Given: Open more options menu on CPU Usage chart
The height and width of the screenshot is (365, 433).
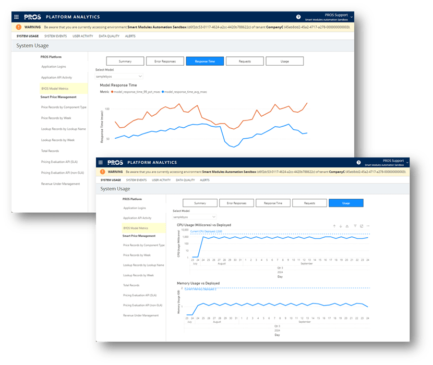Looking at the screenshot, I should tap(368, 226).
